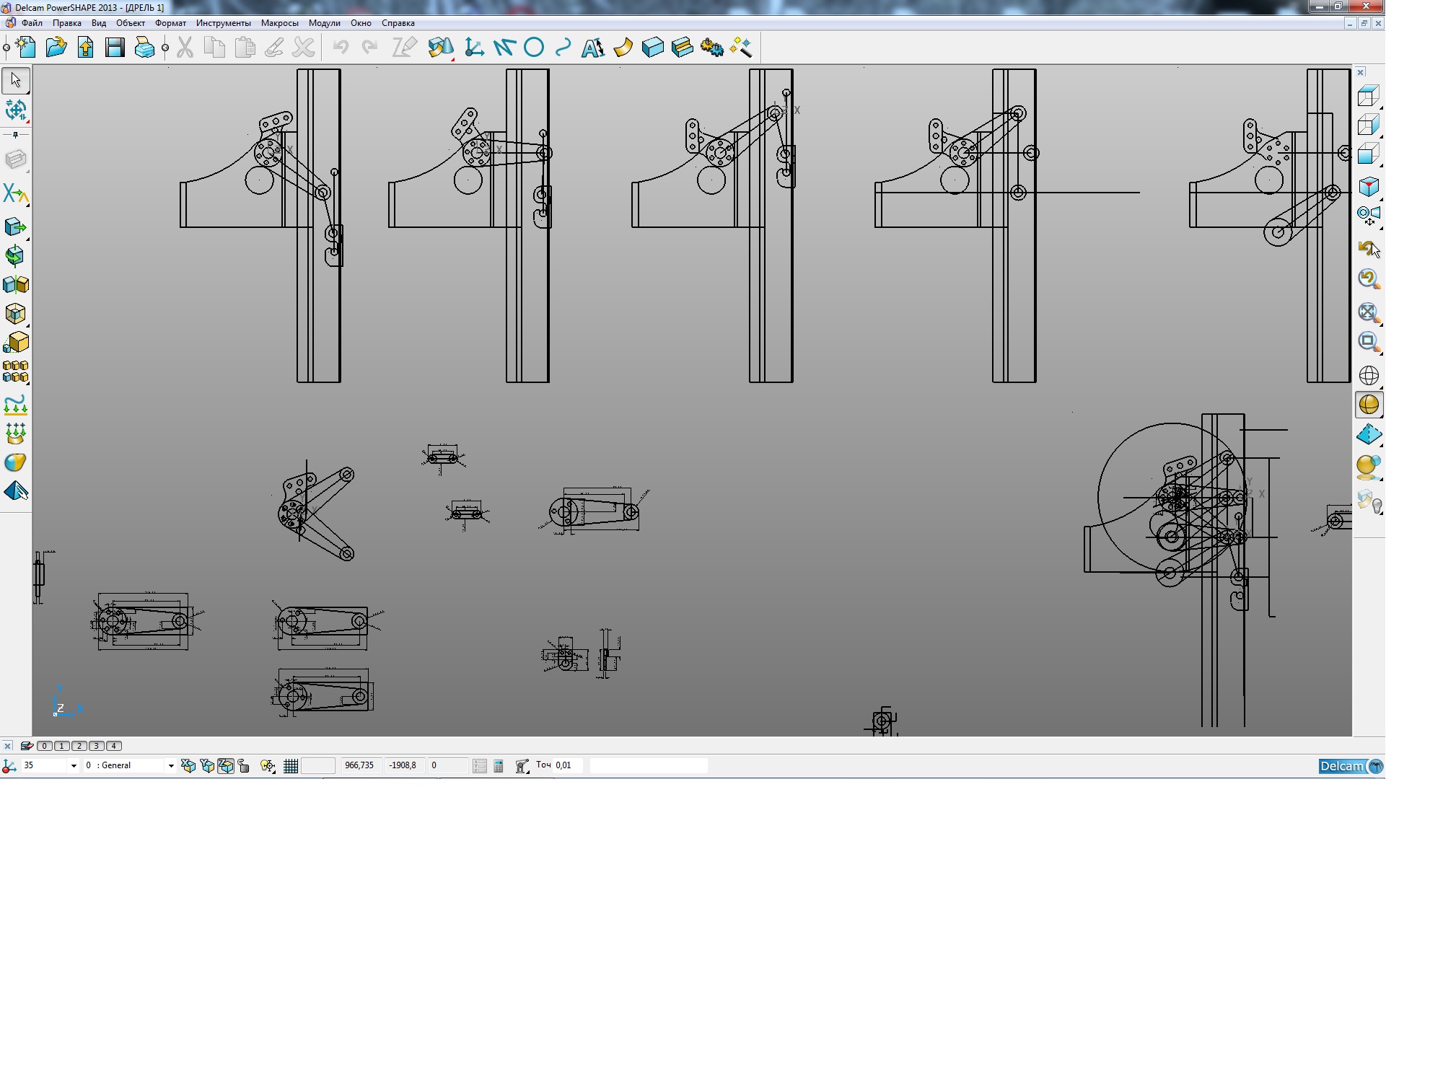The image size is (1443, 1082).
Task: Expand the workplane number 35 dropdown
Action: coord(73,766)
